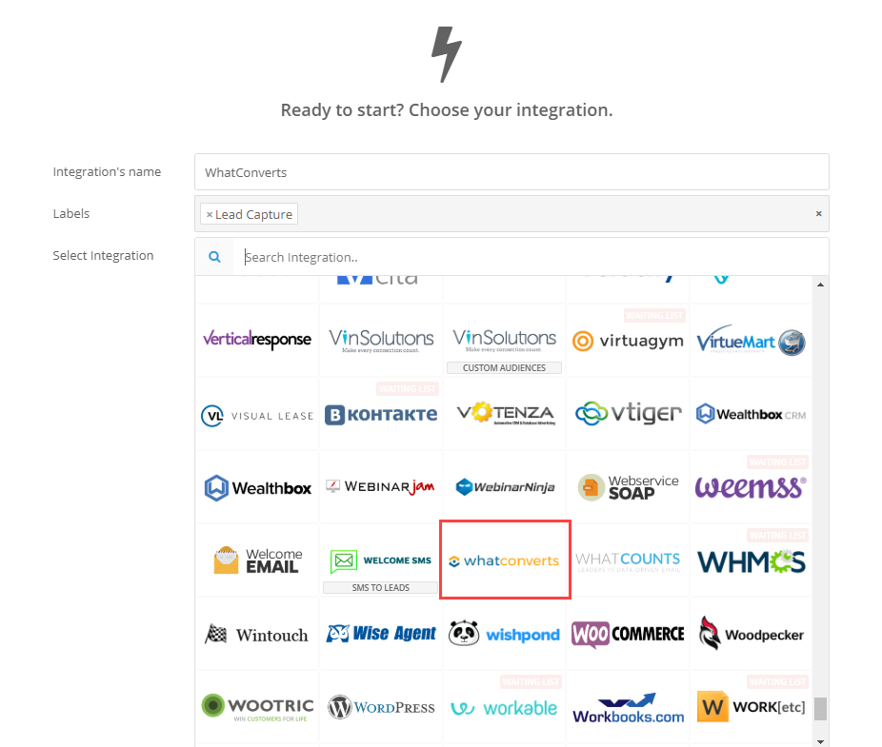Viewport: 882px width, 747px height.
Task: Pick the VirtueMart integration
Action: click(x=751, y=340)
